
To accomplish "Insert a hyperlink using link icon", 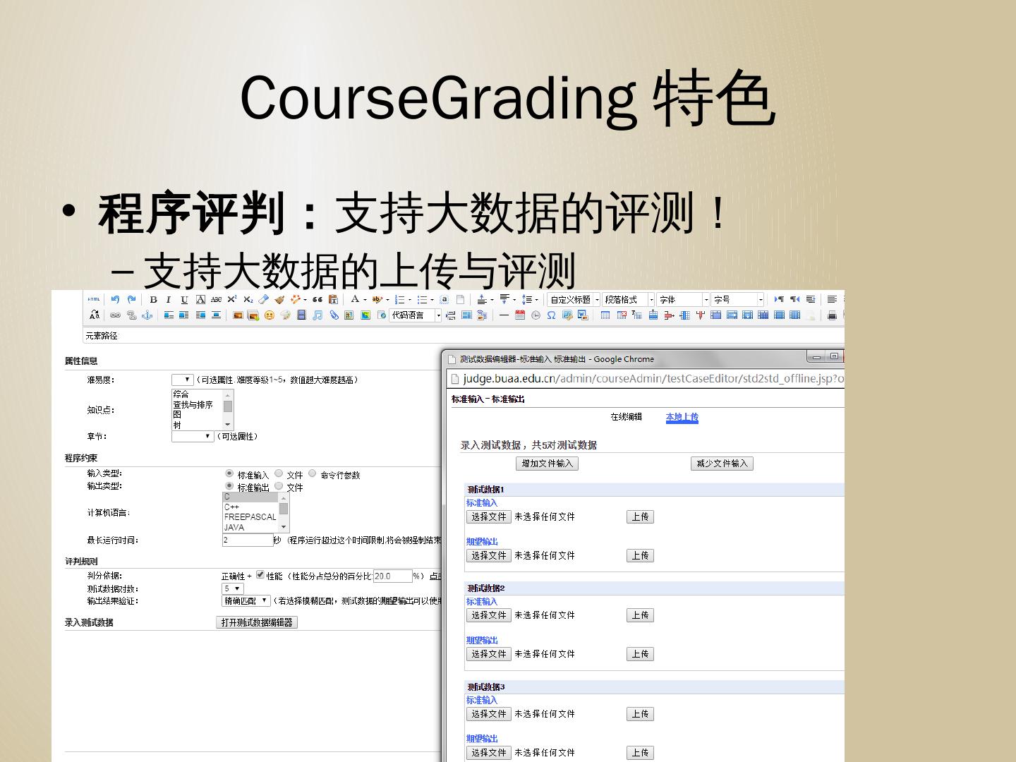I will tap(115, 315).
